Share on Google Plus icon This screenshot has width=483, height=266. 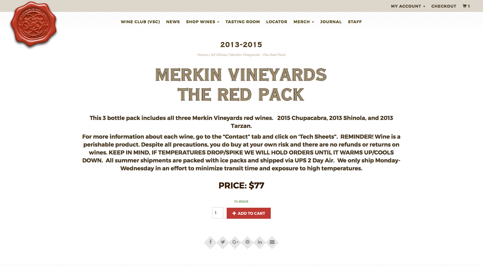point(235,242)
